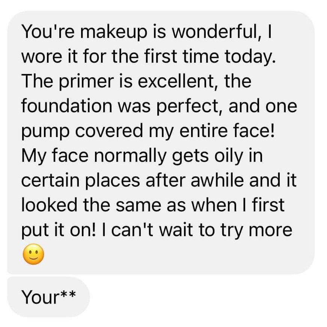Select the word "oily" in the message
327x327 pixels.
point(217,156)
